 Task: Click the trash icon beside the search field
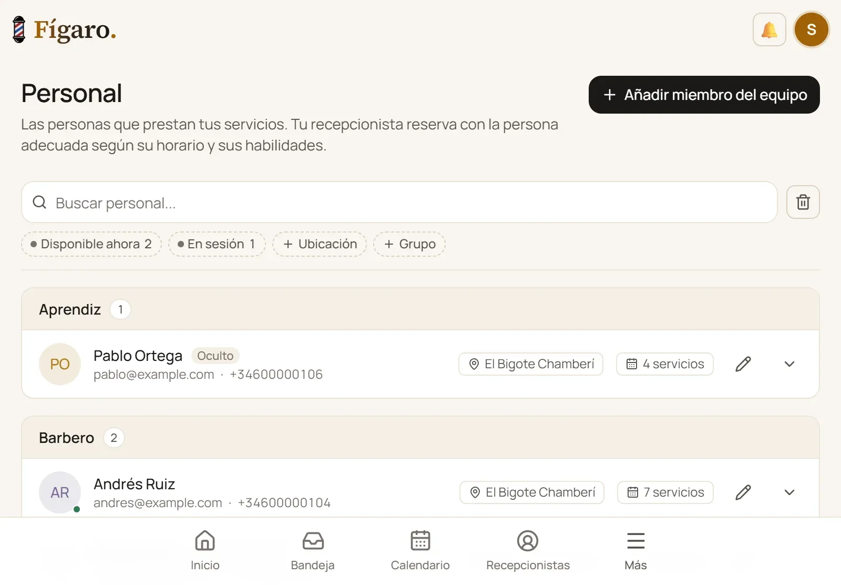(x=803, y=202)
